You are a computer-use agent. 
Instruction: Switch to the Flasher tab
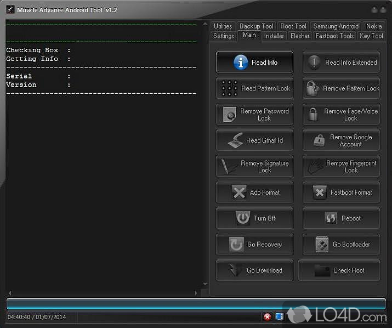pos(300,36)
